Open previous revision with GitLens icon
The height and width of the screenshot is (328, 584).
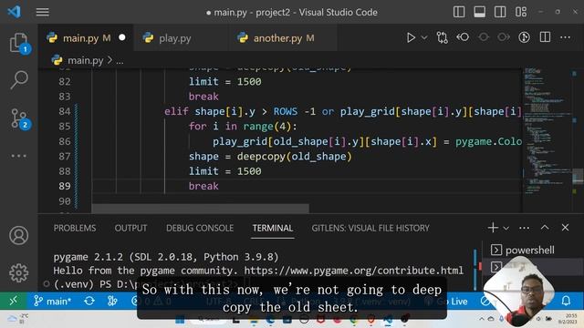point(463,37)
